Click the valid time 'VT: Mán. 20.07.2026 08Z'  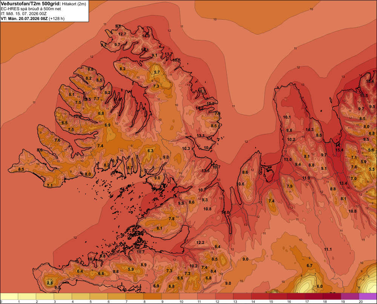pyautogui.click(x=24, y=19)
